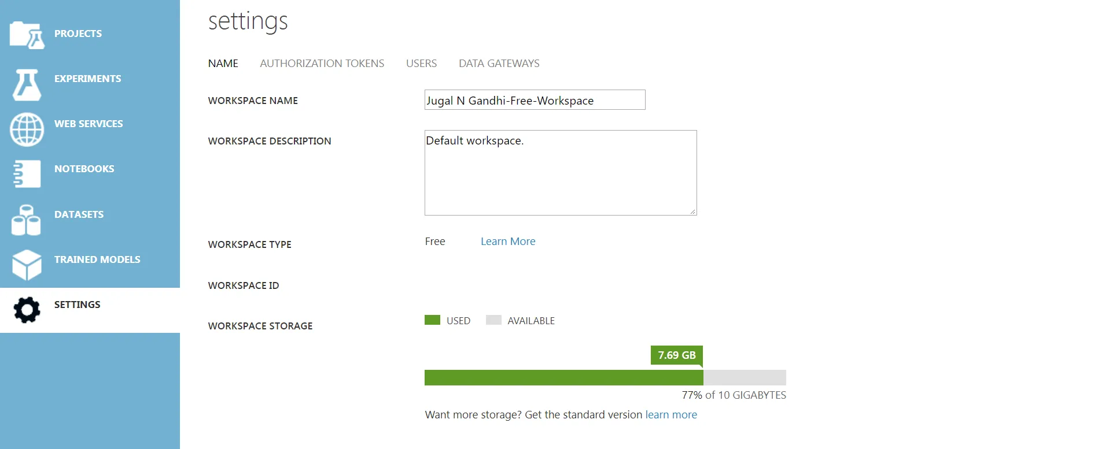
Task: Select the SETTINGS sidebar label
Action: click(78, 305)
